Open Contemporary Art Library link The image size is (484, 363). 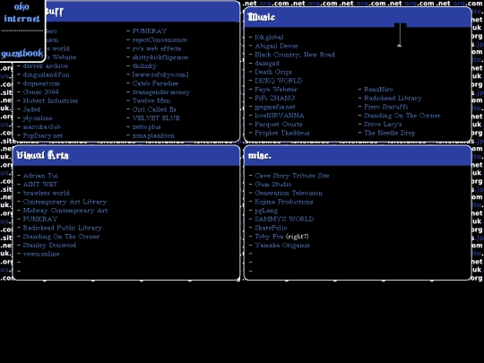[x=65, y=202]
